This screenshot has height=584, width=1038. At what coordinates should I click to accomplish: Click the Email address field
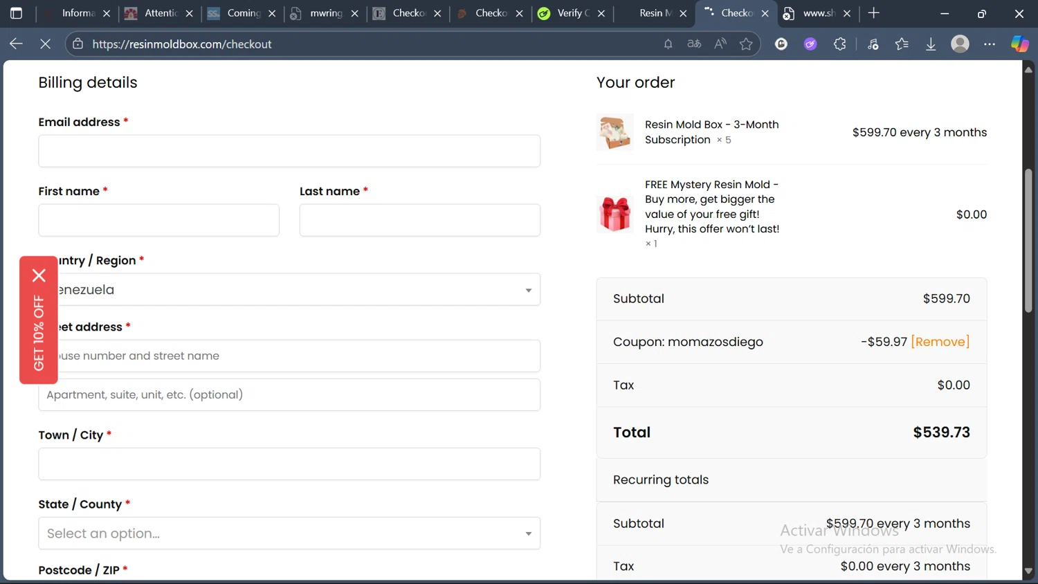pos(289,151)
